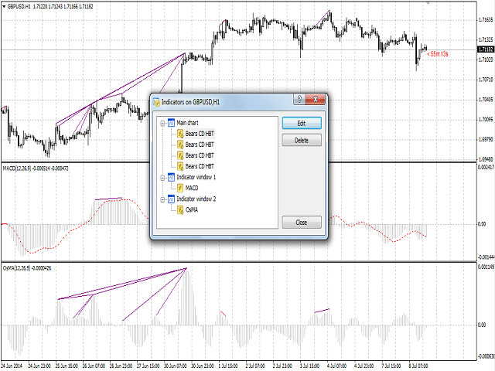Open the GBPUSD,H1 chart dropdown arrow

(x=4, y=6)
